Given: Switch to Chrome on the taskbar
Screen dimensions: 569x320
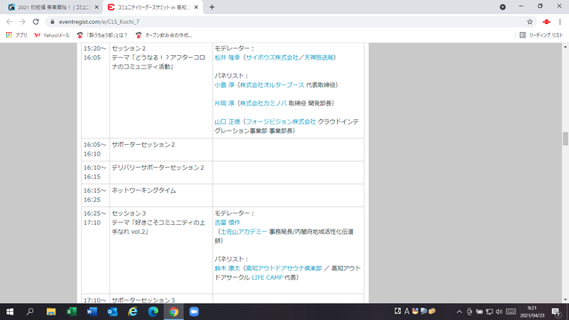Looking at the screenshot, I should [173, 312].
